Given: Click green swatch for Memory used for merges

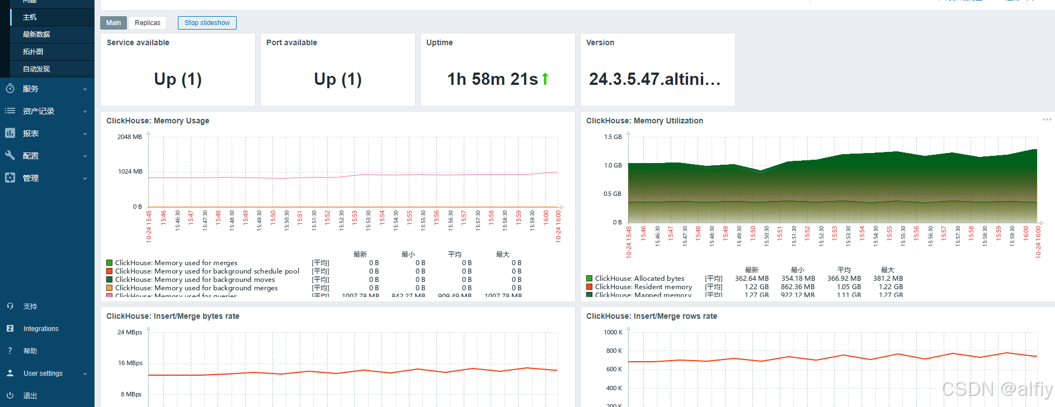Looking at the screenshot, I should pyautogui.click(x=110, y=263).
